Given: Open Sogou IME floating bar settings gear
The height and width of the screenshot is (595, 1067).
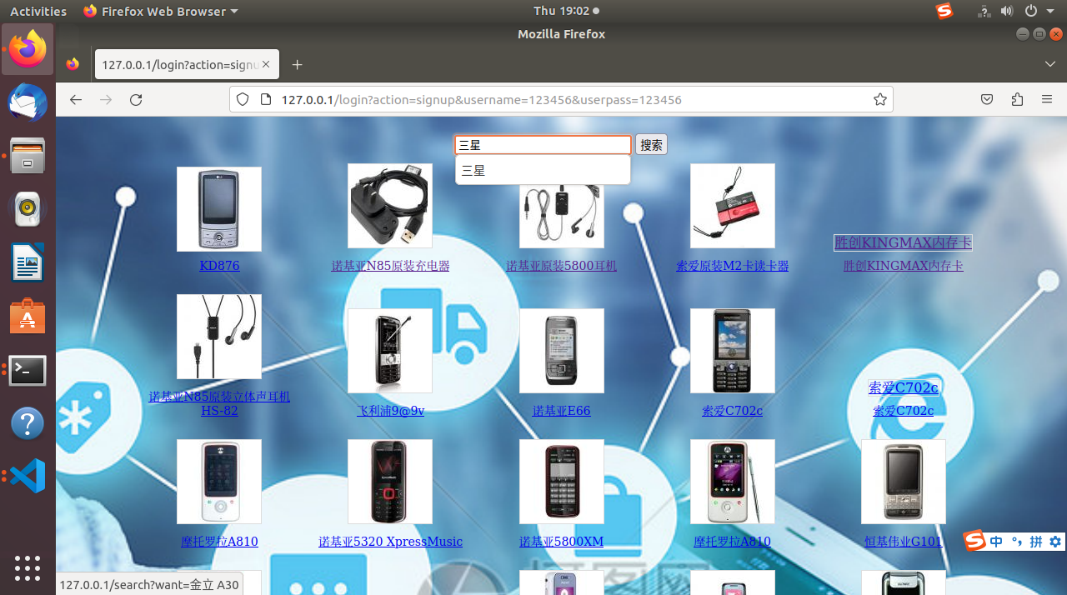Looking at the screenshot, I should pos(1055,542).
